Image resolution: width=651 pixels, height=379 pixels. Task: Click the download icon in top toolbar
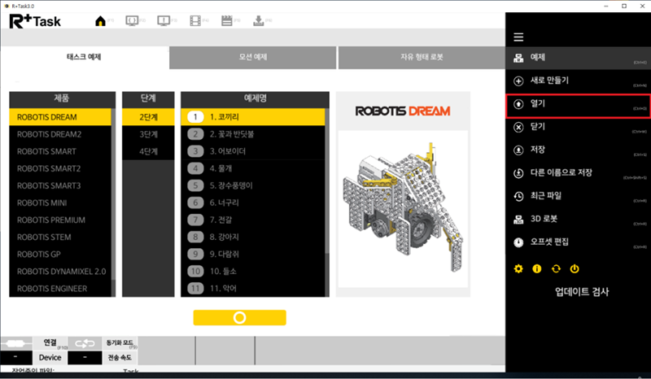(x=259, y=20)
